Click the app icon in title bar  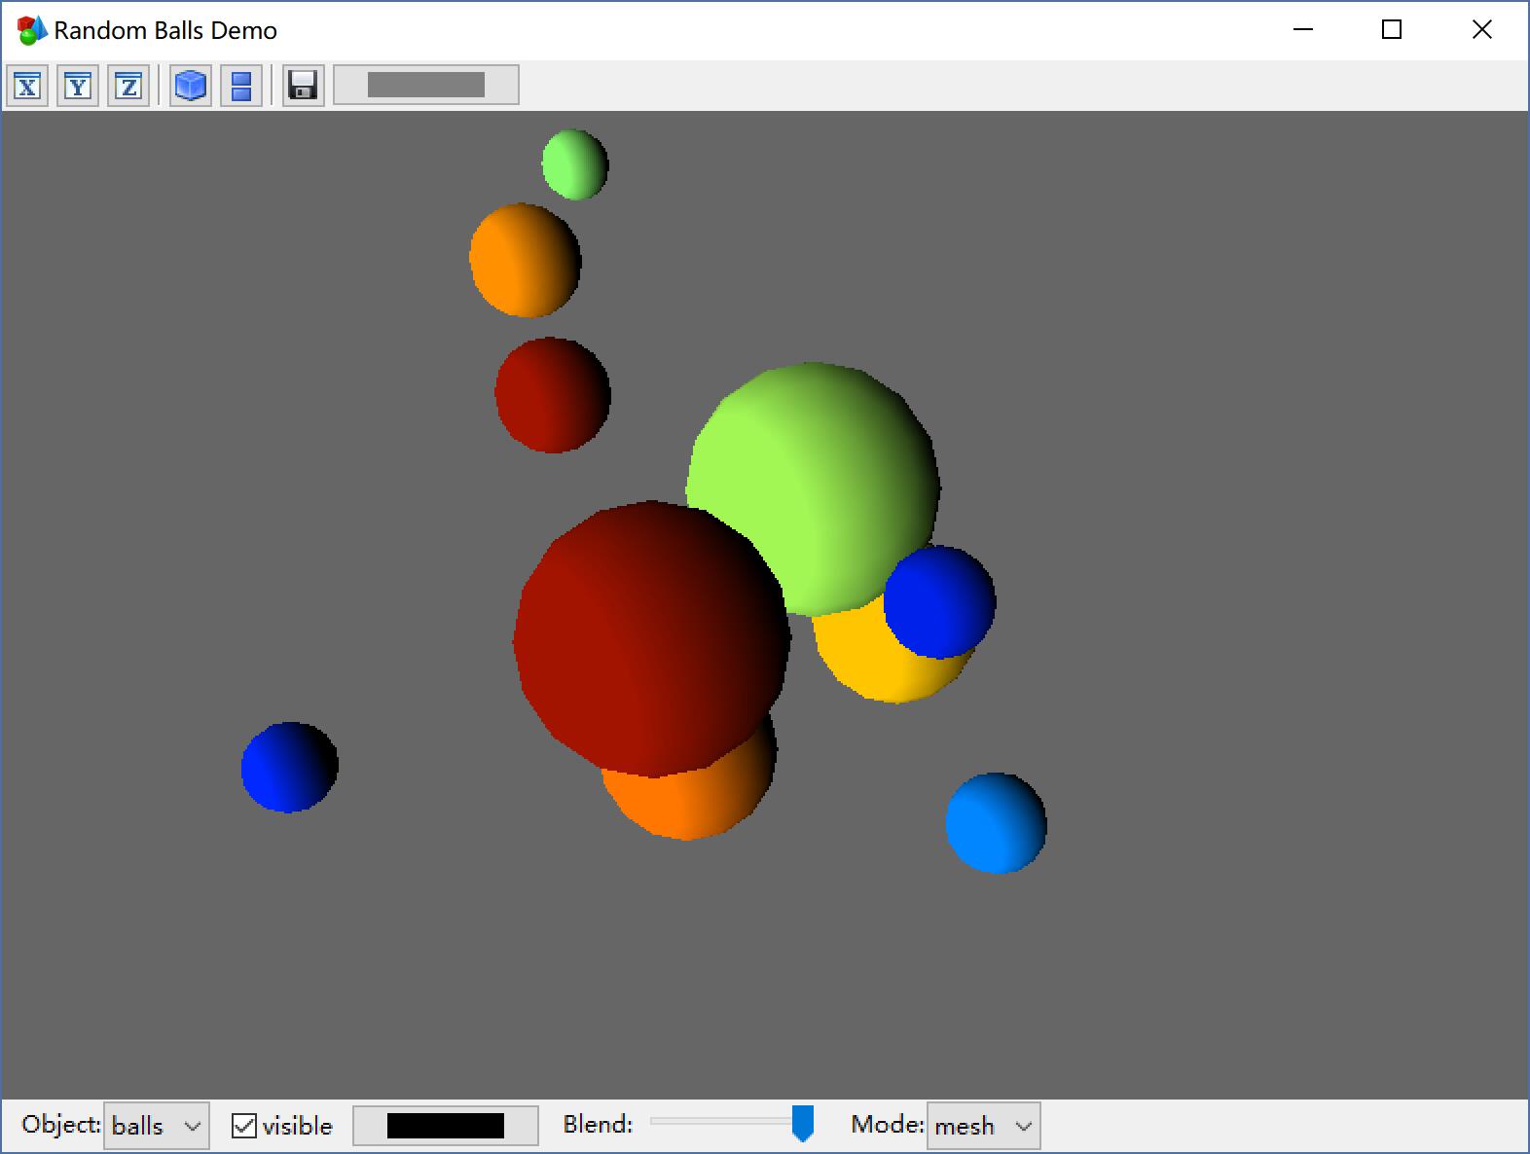(31, 30)
